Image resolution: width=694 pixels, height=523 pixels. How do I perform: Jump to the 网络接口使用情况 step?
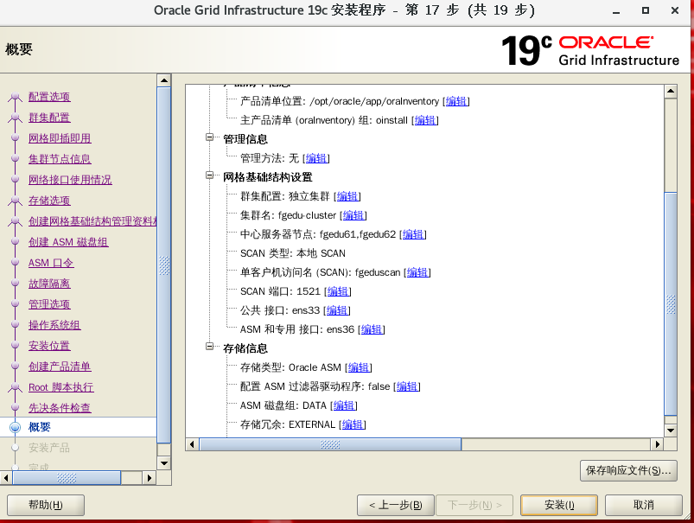70,180
